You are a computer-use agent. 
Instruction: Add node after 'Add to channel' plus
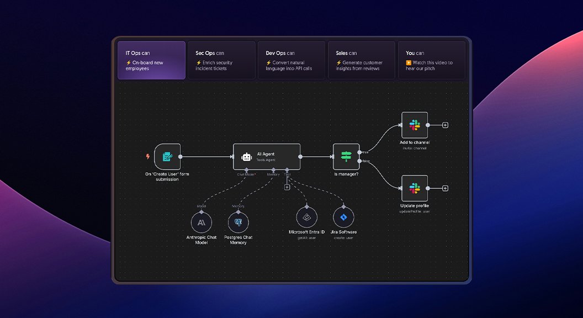tap(445, 125)
